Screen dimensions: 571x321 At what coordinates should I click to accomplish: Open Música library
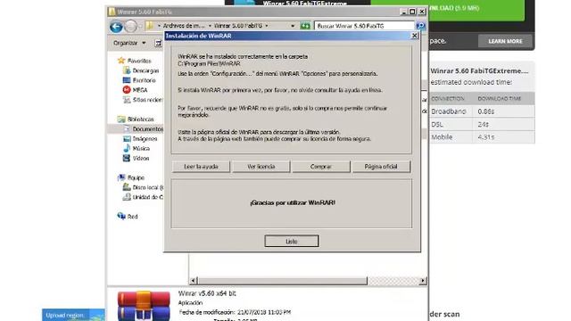click(x=141, y=149)
